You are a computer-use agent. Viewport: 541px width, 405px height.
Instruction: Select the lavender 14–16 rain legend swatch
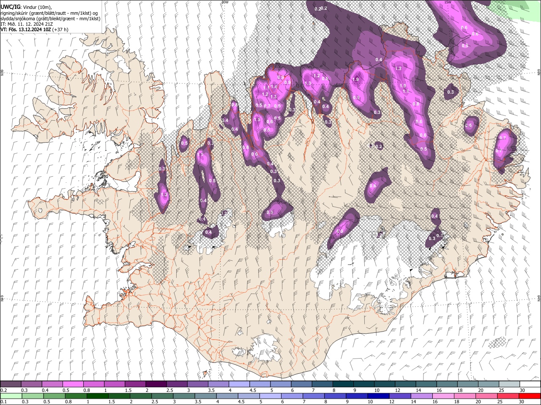point(422,396)
